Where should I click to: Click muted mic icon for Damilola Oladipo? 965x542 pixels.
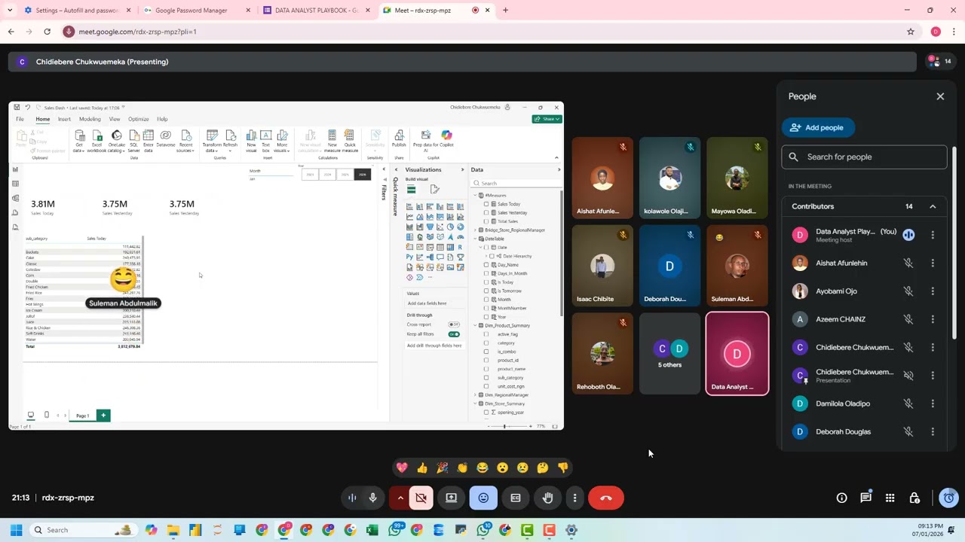(908, 403)
